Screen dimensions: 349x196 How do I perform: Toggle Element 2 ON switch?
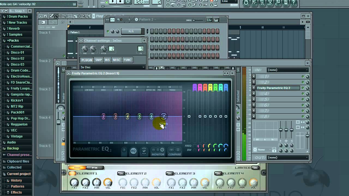(121, 173)
